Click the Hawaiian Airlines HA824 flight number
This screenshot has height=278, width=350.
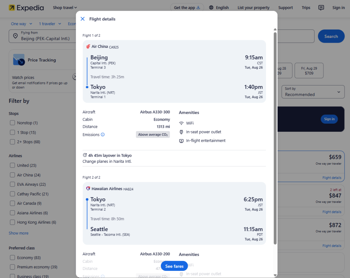(128, 189)
